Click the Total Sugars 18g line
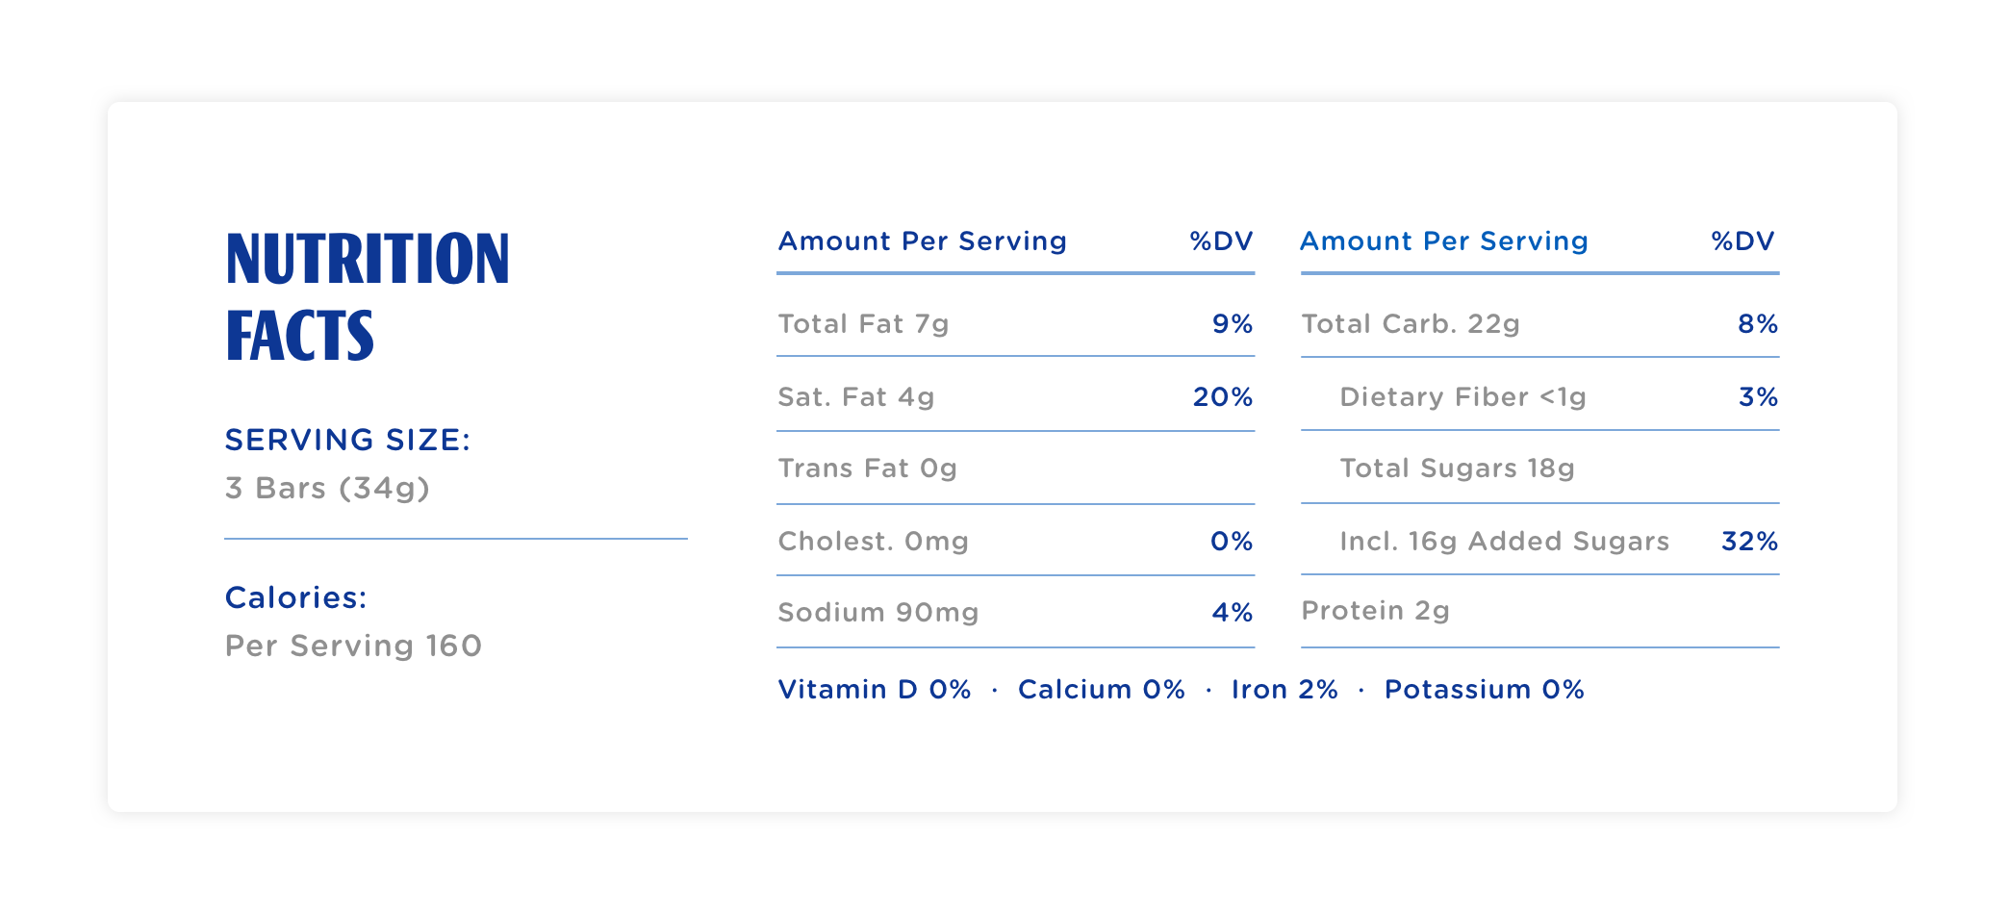The image size is (2009, 912). (1457, 469)
